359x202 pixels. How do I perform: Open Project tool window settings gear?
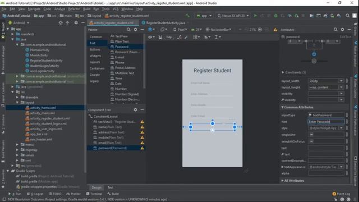coord(76,22)
